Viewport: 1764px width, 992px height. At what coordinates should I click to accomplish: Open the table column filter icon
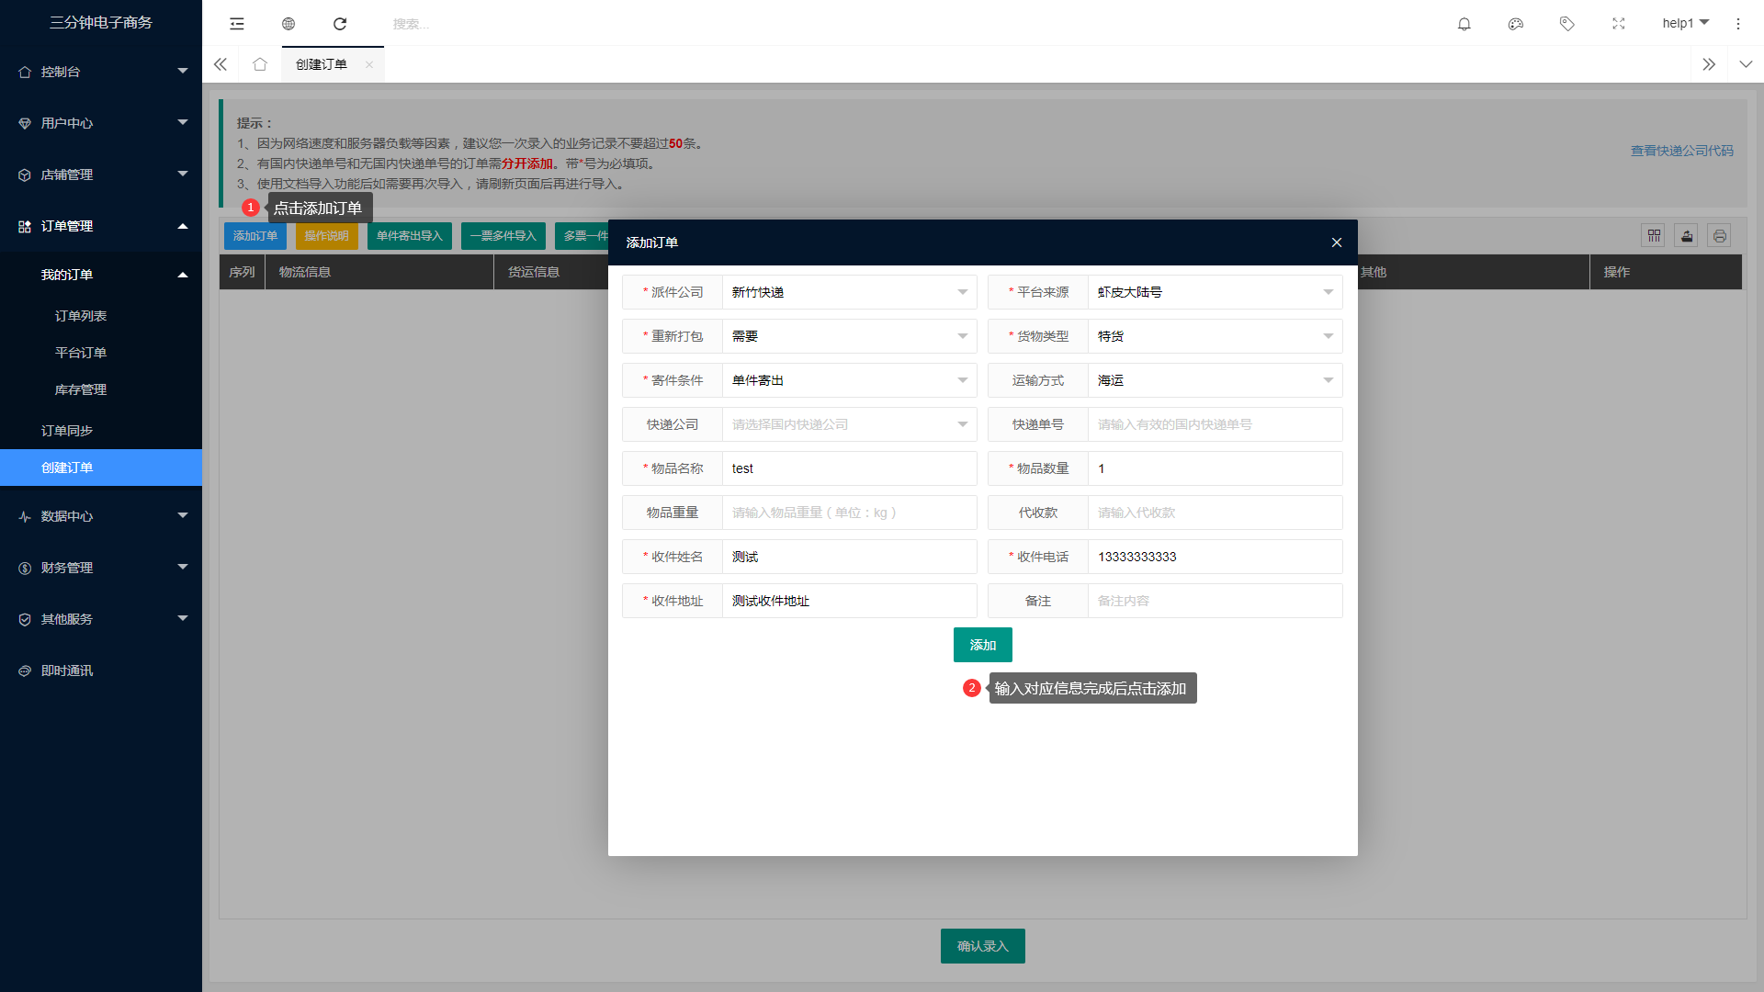pos(1654,236)
